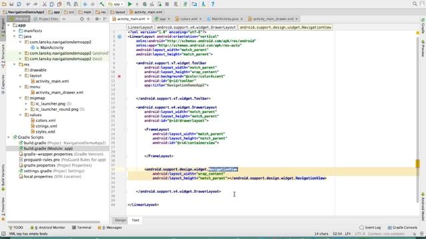Click the Find magnifier icon

[x=69, y=4]
